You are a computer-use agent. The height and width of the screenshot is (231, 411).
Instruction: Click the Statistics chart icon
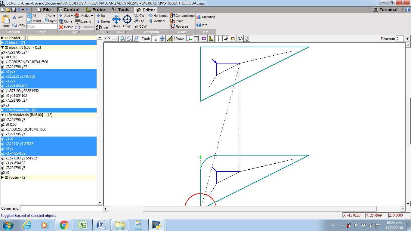click(x=199, y=17)
